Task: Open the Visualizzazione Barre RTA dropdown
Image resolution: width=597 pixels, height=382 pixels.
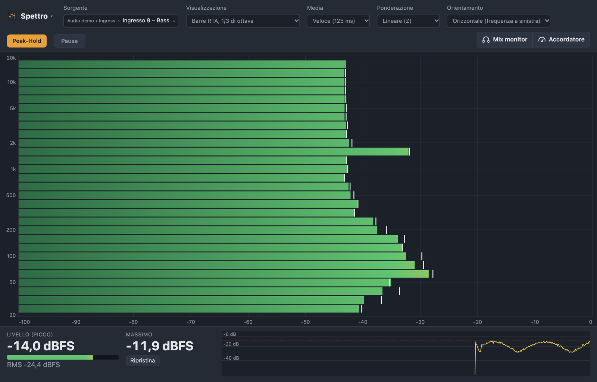Action: click(x=243, y=21)
